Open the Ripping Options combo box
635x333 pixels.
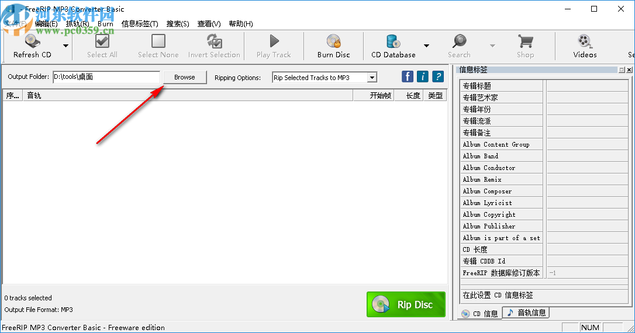[x=325, y=77]
